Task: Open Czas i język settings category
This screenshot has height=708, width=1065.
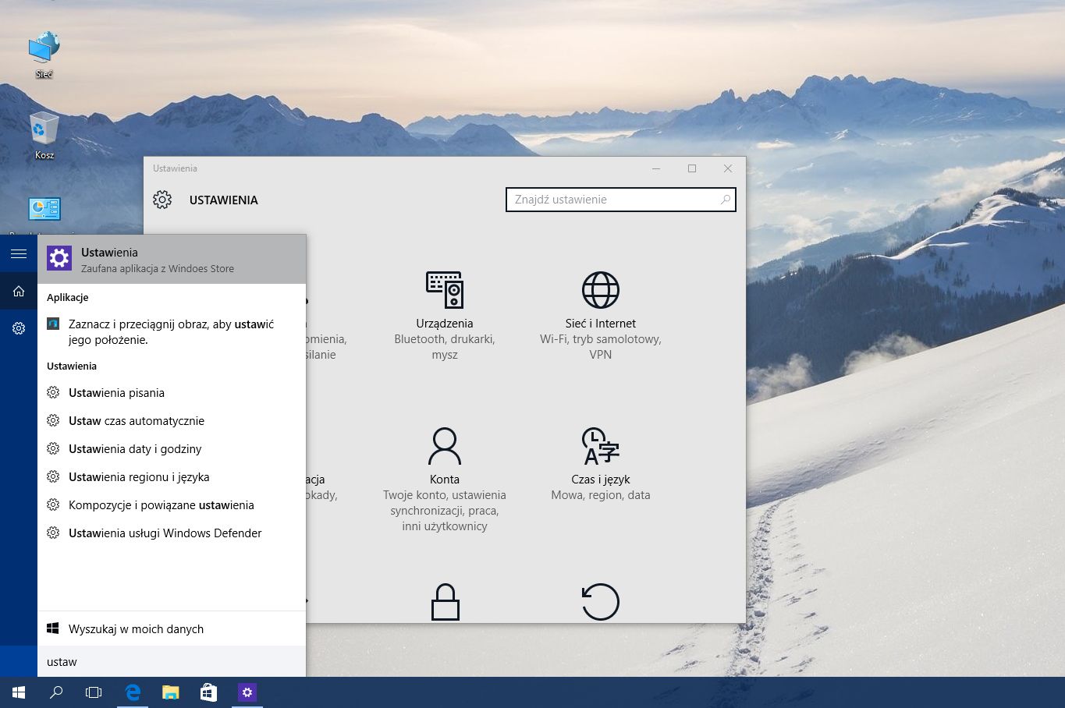Action: (601, 464)
